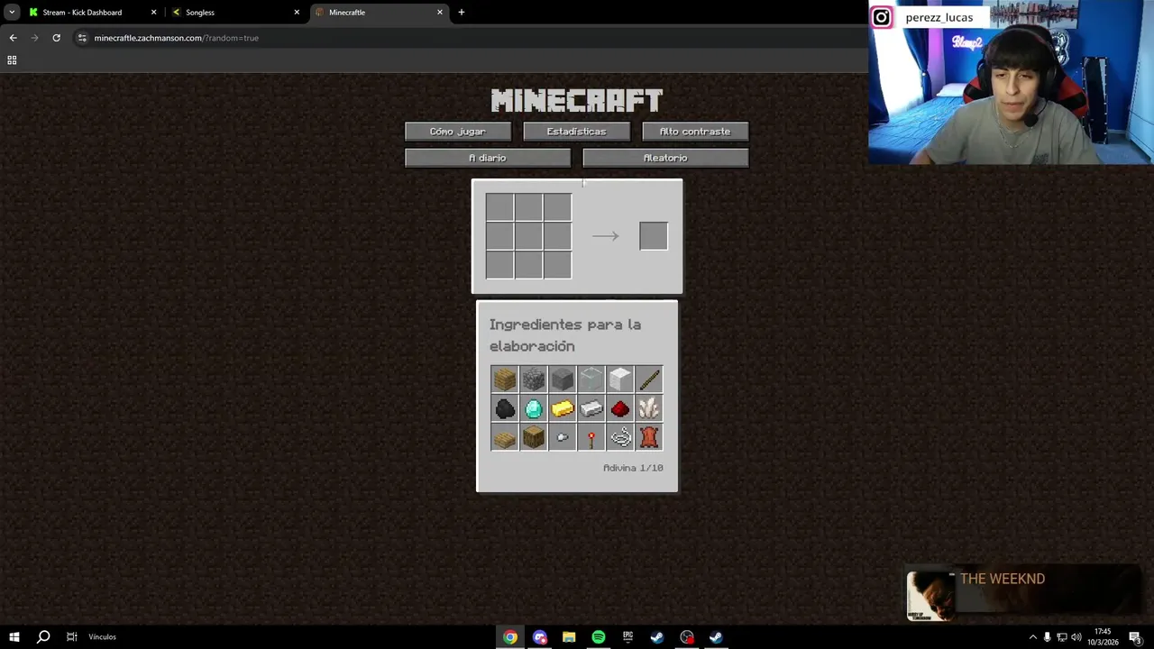Viewport: 1154px width, 649px height.
Task: Close the Songless tab
Action: (x=297, y=13)
